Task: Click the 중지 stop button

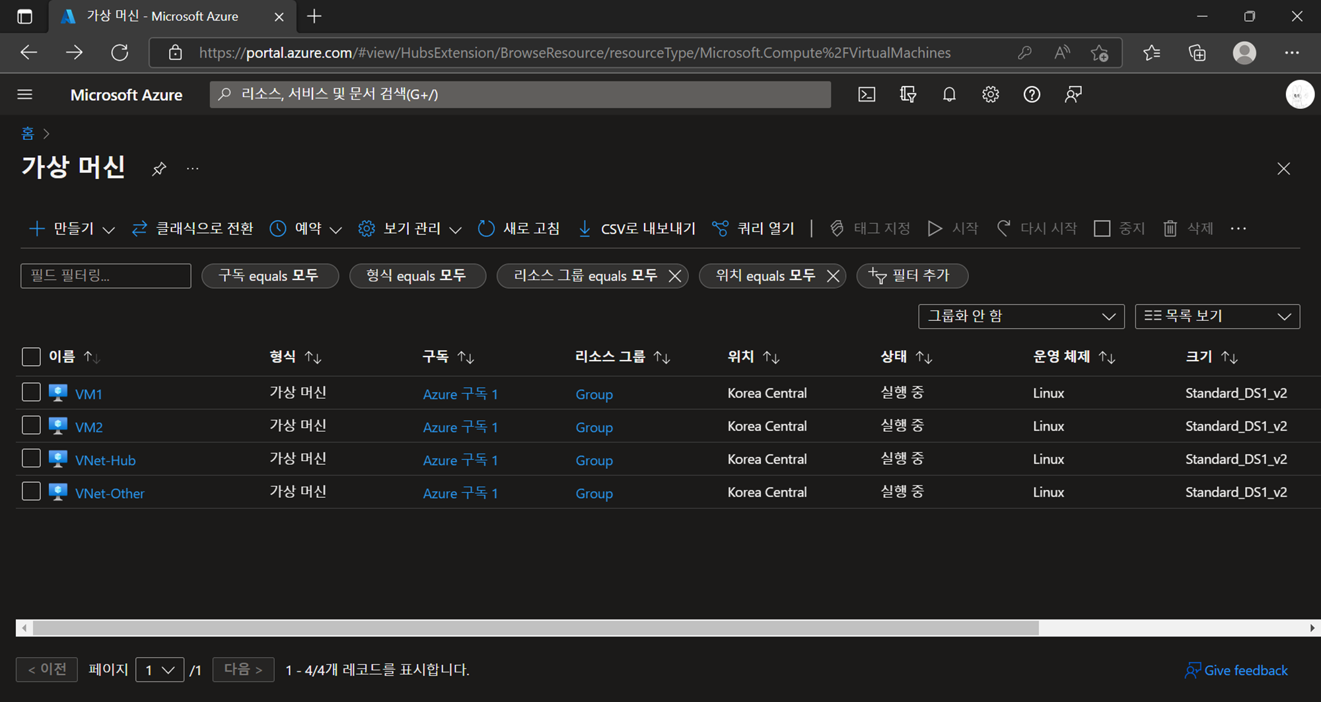Action: (1120, 228)
